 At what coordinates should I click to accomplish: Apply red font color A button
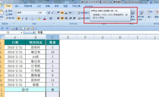pos(45,19)
